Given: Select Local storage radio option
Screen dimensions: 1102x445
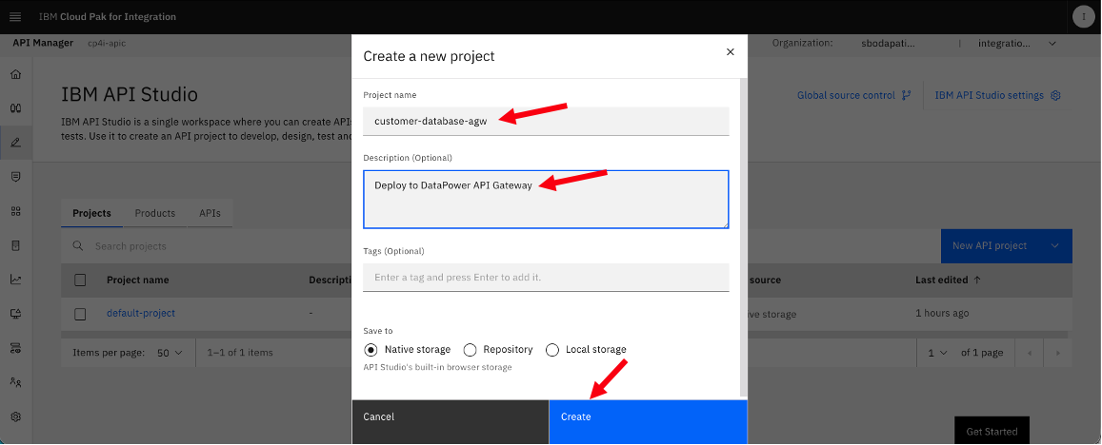Looking at the screenshot, I should tap(552, 350).
